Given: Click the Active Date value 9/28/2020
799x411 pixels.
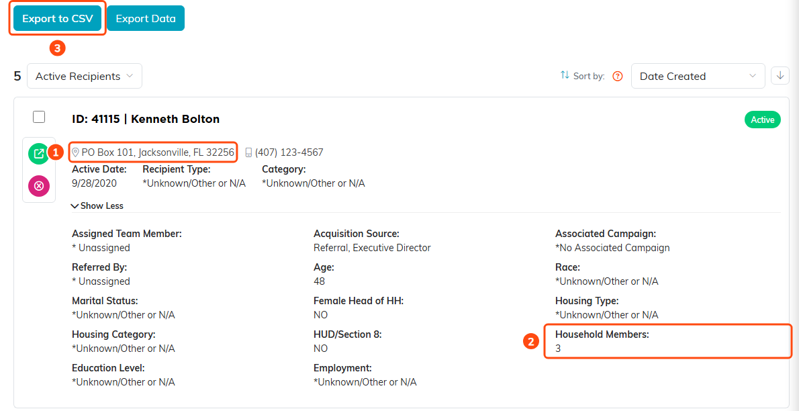Looking at the screenshot, I should pos(95,183).
